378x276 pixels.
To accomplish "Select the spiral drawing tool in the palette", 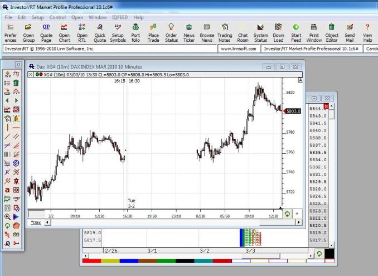I will pos(16,163).
